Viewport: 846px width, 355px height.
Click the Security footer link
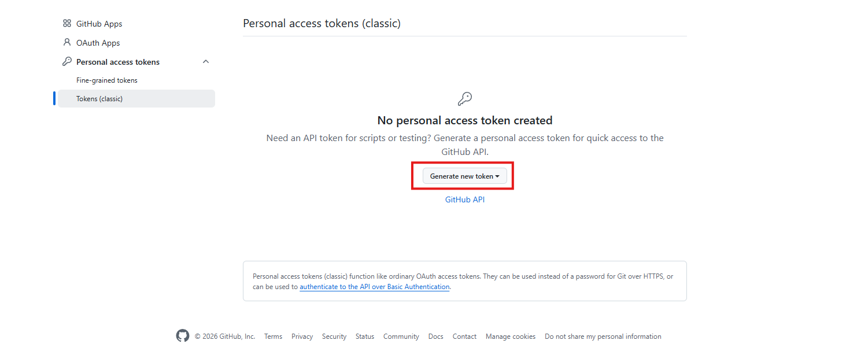coord(334,336)
